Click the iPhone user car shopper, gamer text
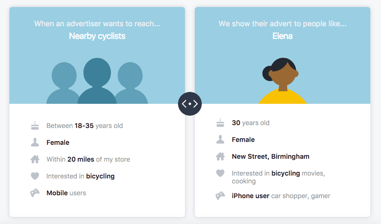Screen dimensions: 381x224 tap(281, 196)
